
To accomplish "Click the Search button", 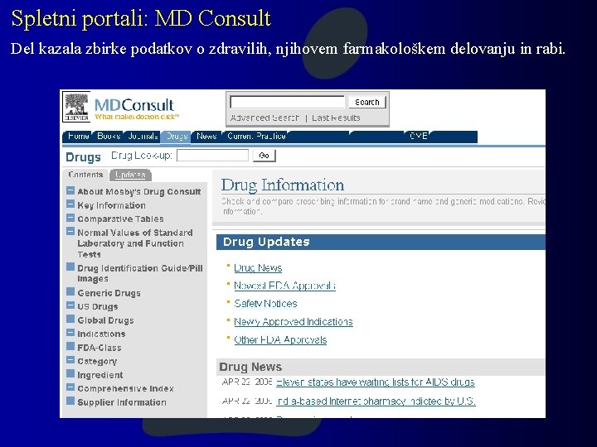I will tap(367, 103).
